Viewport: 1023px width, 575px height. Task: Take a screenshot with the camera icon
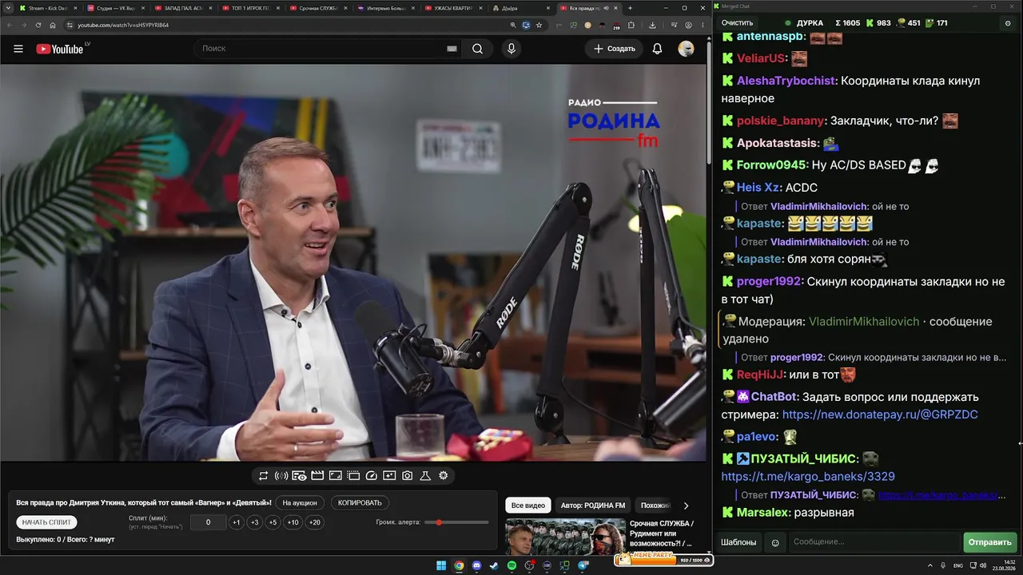[x=408, y=476]
